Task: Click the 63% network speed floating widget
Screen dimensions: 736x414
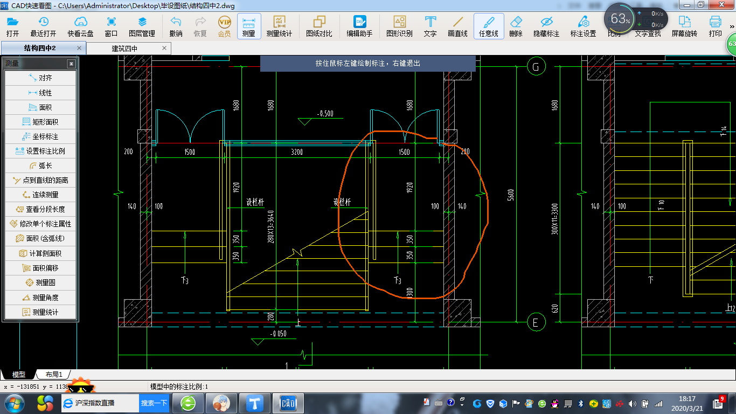Action: click(636, 19)
